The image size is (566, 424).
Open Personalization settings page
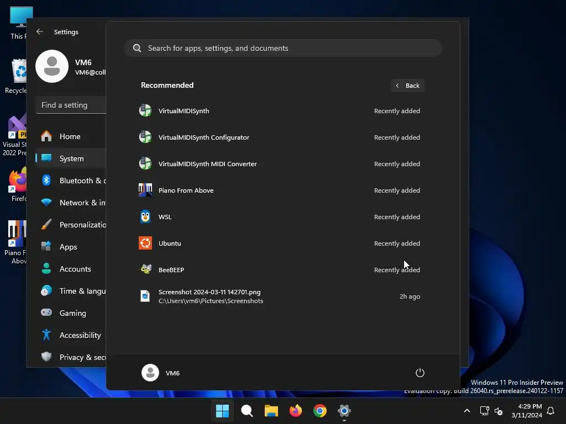pyautogui.click(x=71, y=225)
